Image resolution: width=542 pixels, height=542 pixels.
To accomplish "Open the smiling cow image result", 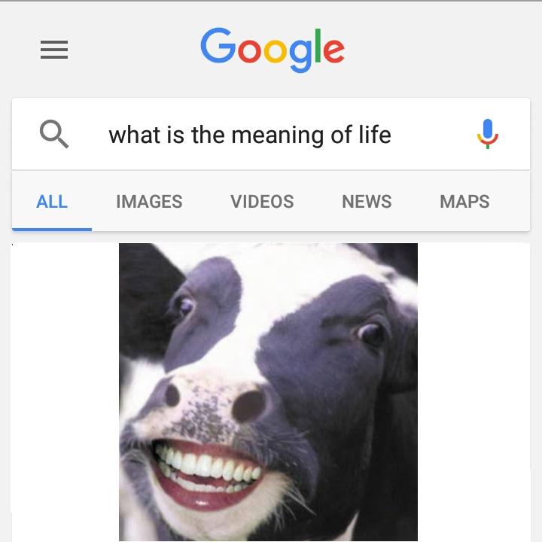I will [268, 392].
